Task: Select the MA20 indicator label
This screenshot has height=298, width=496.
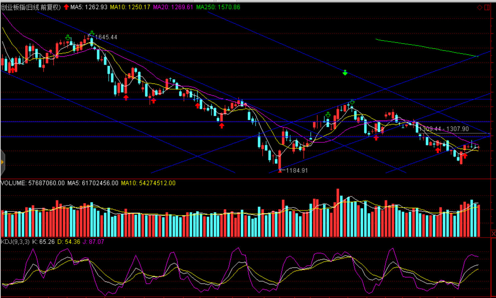Action: (173, 7)
